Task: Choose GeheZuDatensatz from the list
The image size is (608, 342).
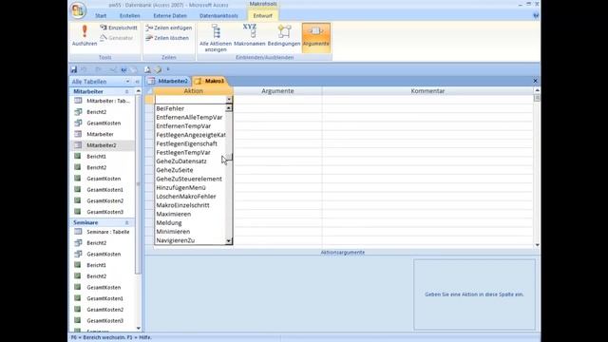Action: (190, 161)
